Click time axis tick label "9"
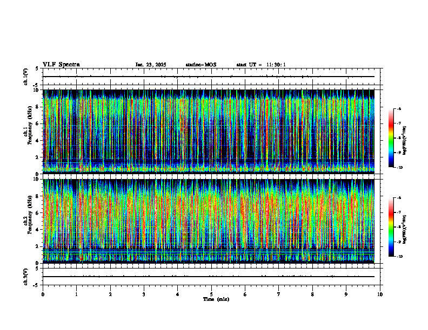Viewport: 428px width, 330px height. [346, 294]
